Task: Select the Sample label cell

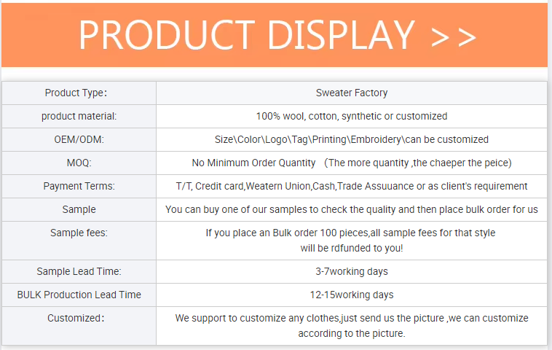Action: [x=79, y=209]
